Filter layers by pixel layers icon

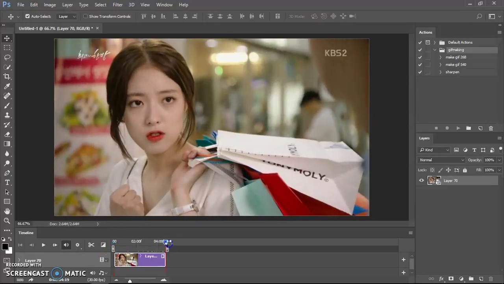[456, 150]
